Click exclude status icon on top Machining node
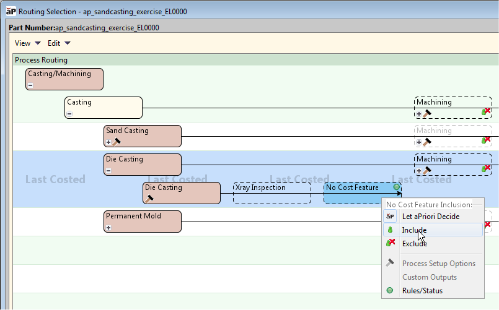This screenshot has height=310, width=499. pyautogui.click(x=486, y=112)
